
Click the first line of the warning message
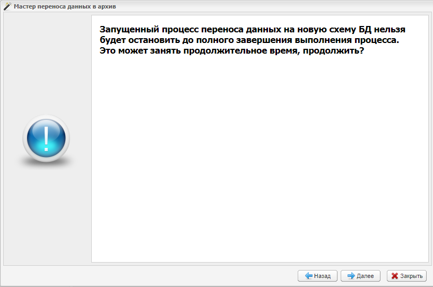point(253,30)
